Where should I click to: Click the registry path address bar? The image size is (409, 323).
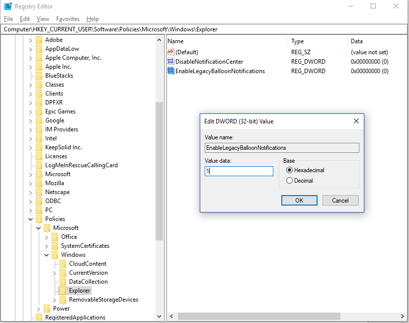205,29
